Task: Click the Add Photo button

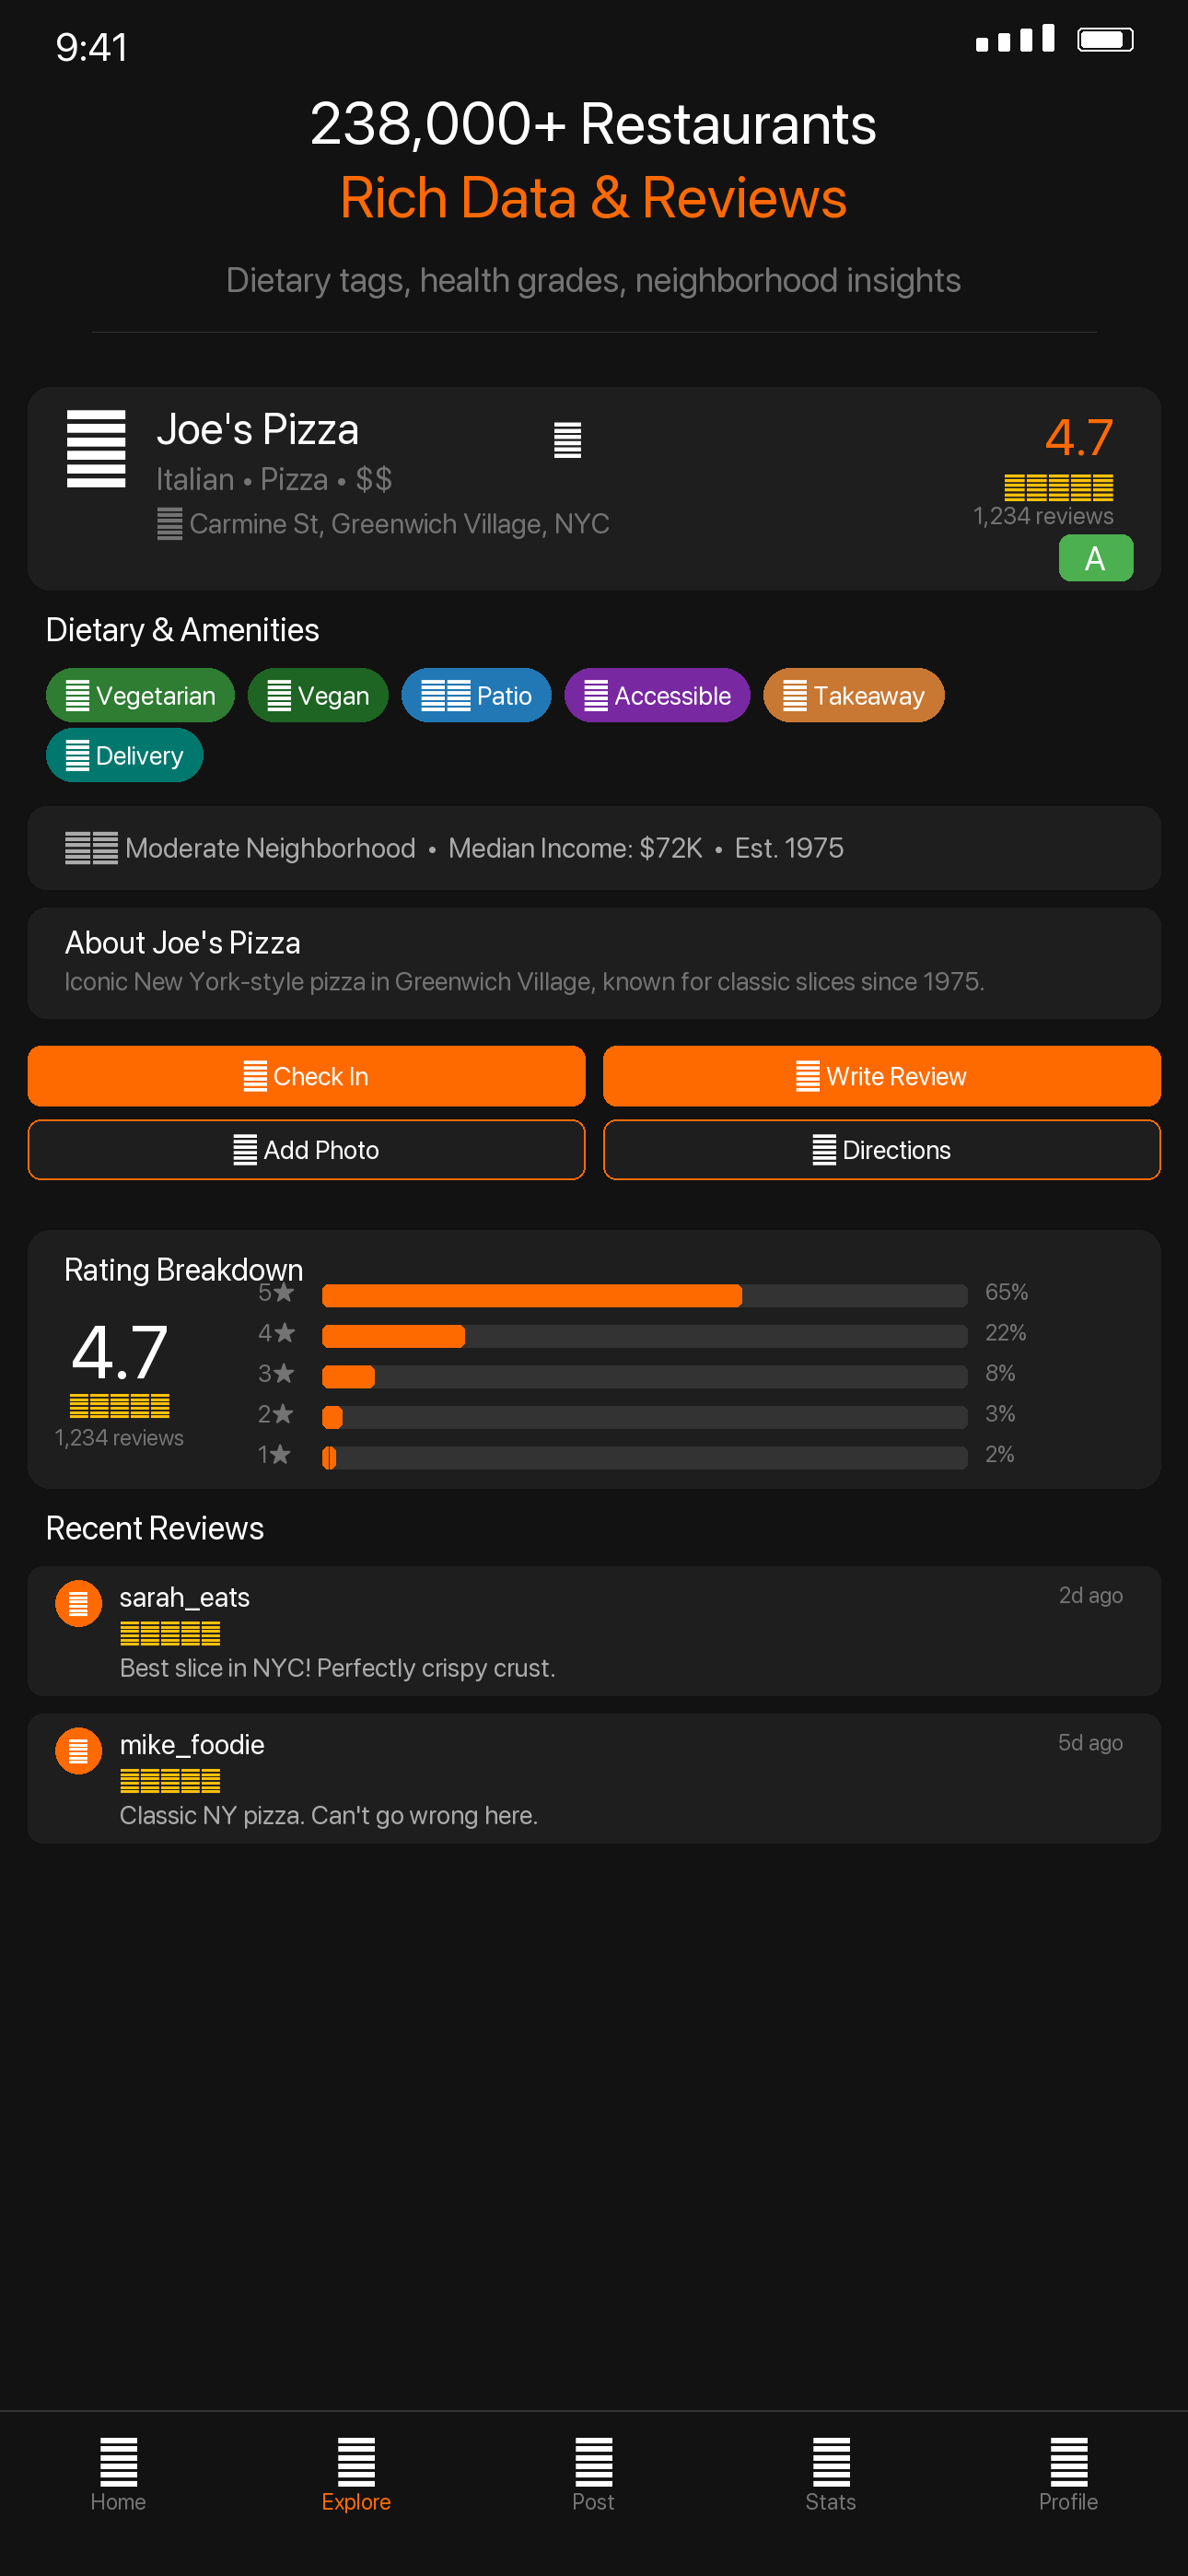Action: (306, 1150)
